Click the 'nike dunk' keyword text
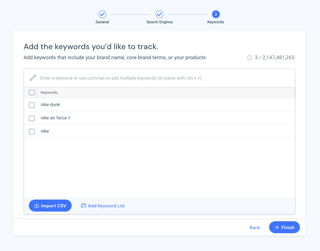This screenshot has width=320, height=251. click(50, 104)
